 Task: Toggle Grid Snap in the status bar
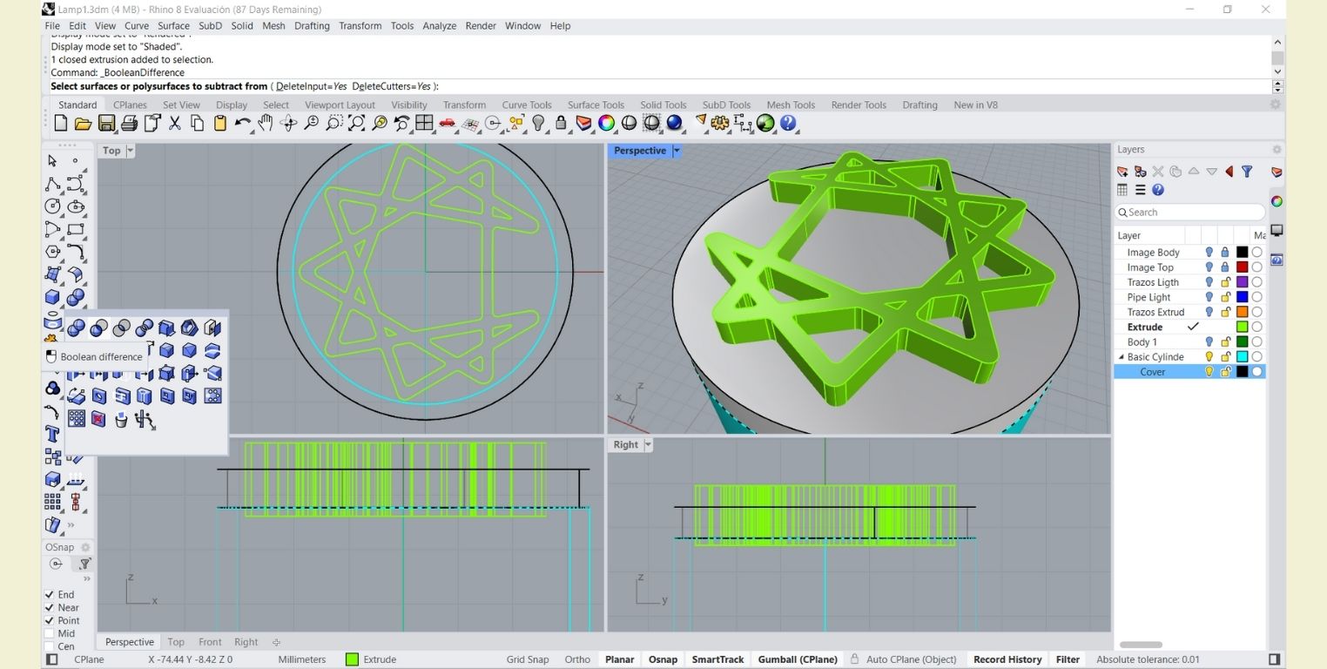(528, 659)
